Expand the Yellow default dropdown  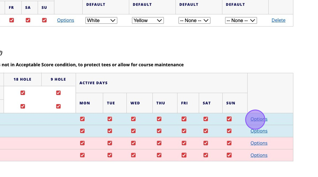148,20
